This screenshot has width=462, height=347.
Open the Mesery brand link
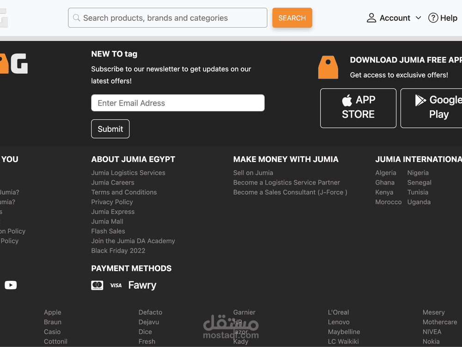tap(433, 312)
